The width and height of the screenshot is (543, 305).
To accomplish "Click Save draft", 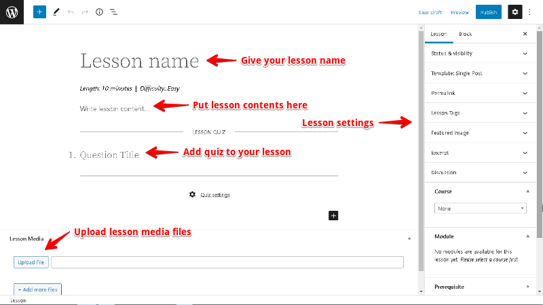I will [x=430, y=12].
